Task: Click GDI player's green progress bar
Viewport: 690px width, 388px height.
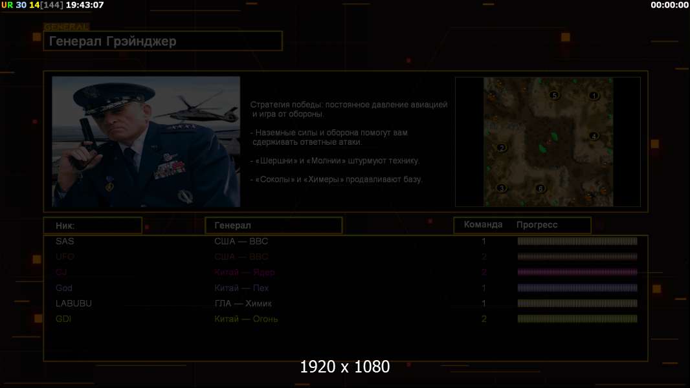Action: point(577,319)
